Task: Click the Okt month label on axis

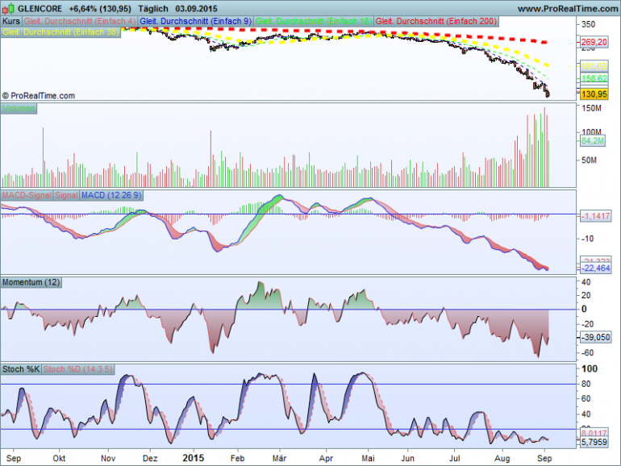Action: [59, 459]
